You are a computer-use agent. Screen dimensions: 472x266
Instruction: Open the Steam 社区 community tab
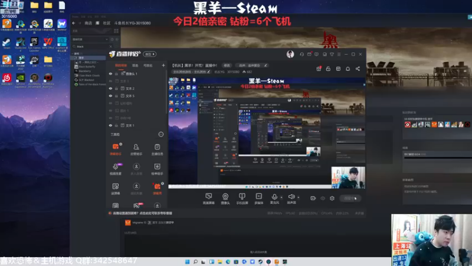coord(107,23)
